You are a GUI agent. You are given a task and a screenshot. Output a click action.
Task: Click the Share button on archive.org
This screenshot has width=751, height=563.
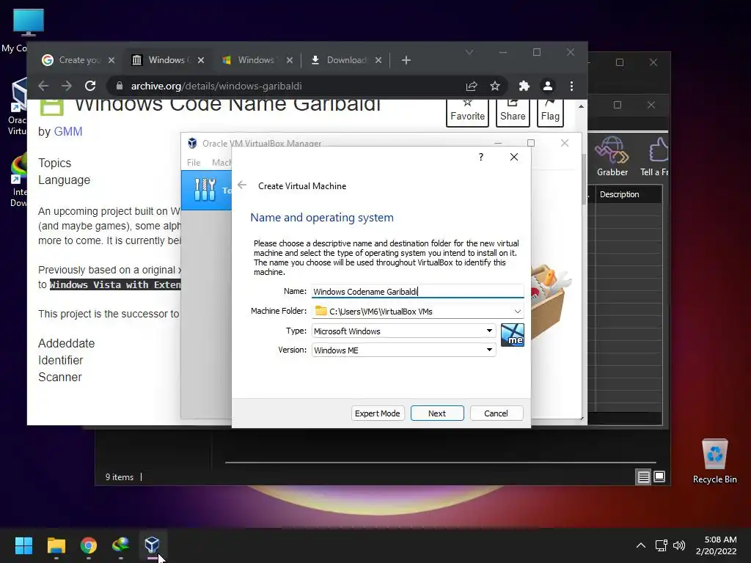coord(513,112)
